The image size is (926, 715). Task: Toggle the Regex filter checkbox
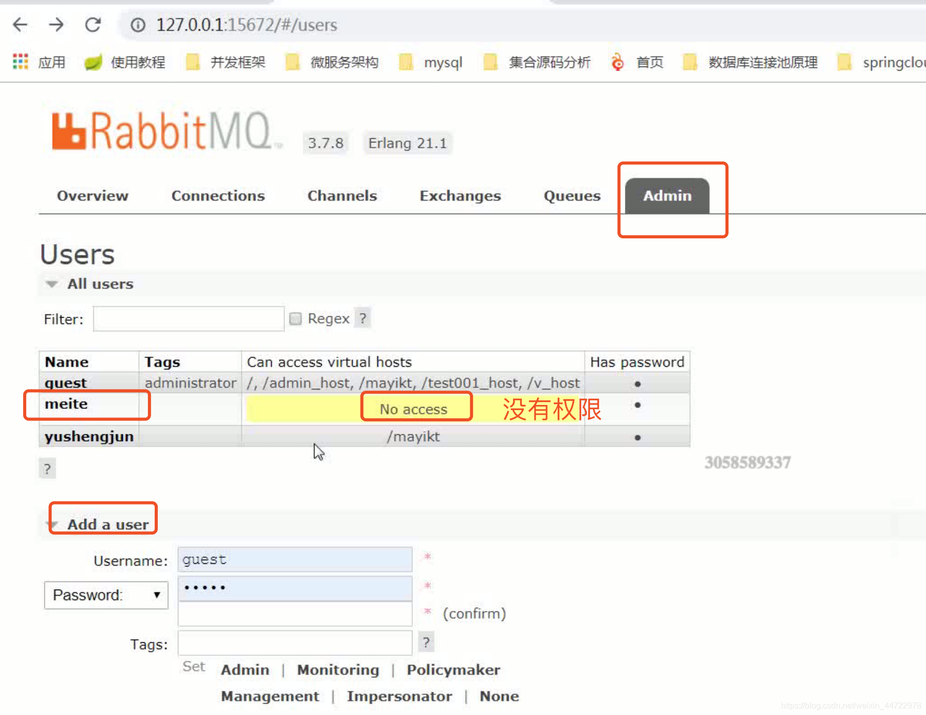295,319
